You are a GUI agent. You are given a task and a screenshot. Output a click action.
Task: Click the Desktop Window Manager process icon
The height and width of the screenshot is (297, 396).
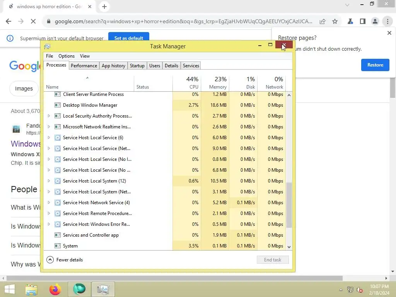pos(58,105)
